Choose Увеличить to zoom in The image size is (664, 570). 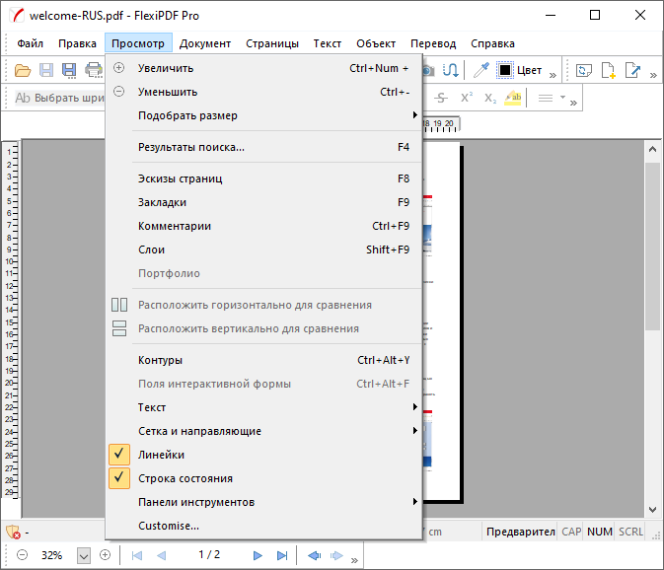pyautogui.click(x=264, y=68)
